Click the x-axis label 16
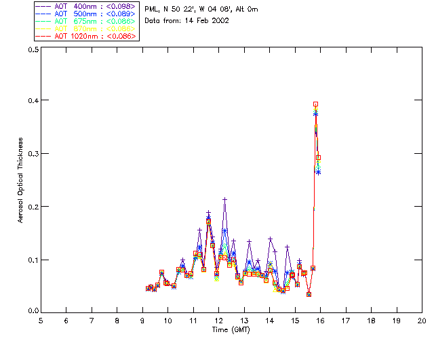The width and height of the screenshot is (434, 347). (x=320, y=321)
